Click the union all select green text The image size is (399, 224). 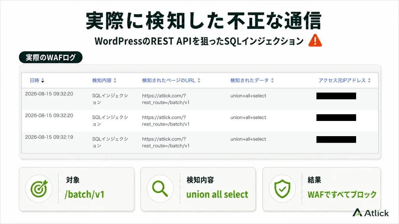point(217,194)
